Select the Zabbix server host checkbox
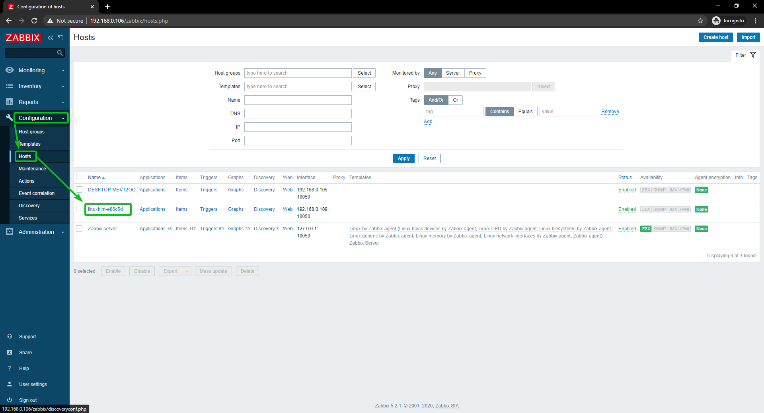The height and width of the screenshot is (413, 764). tap(79, 228)
